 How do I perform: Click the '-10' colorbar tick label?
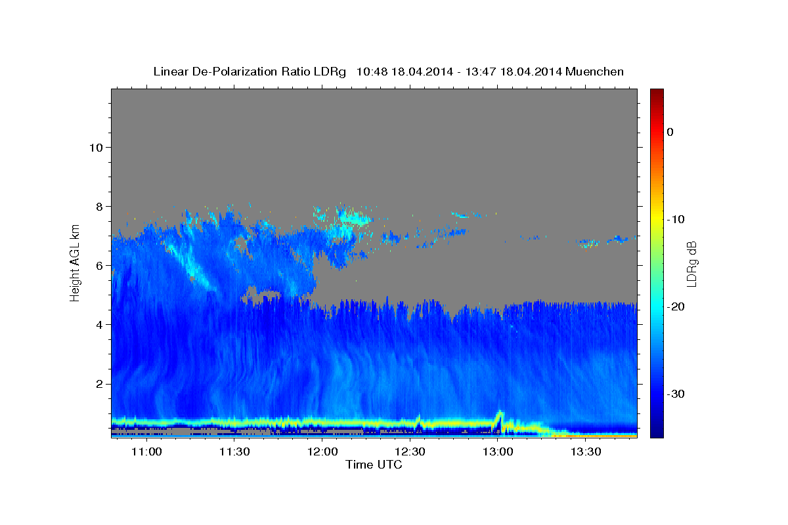[676, 219]
